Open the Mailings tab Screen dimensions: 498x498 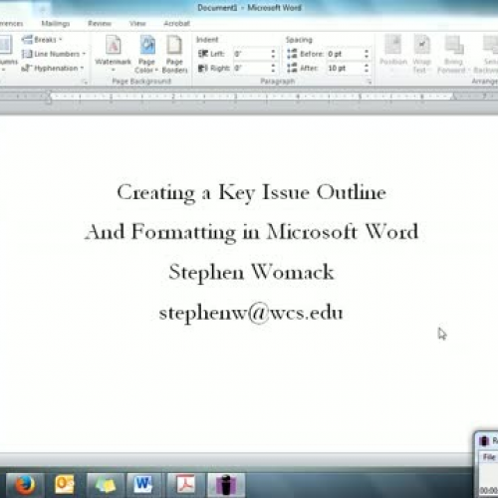pos(56,23)
